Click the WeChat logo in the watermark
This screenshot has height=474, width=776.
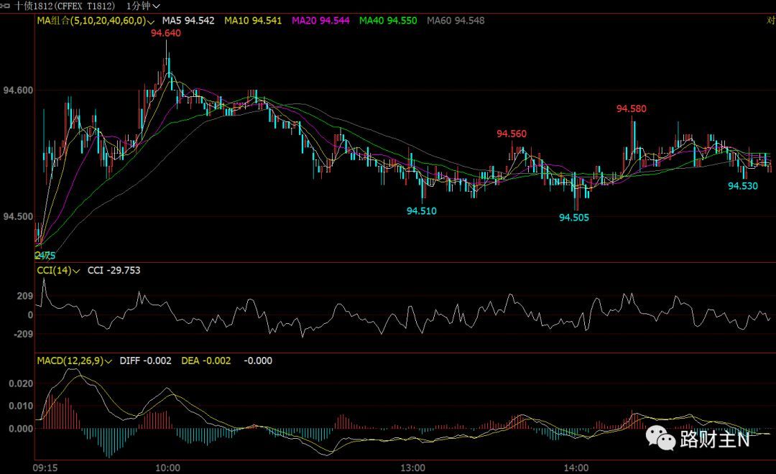(x=659, y=437)
